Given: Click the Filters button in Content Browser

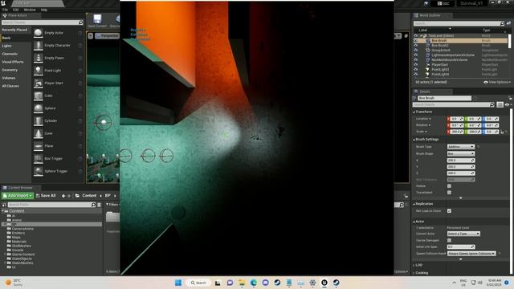Looking at the screenshot, I should pyautogui.click(x=112, y=205).
